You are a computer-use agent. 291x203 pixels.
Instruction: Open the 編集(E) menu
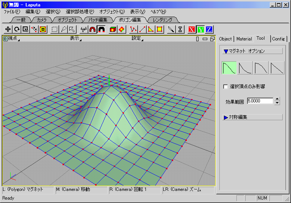coord(33,12)
